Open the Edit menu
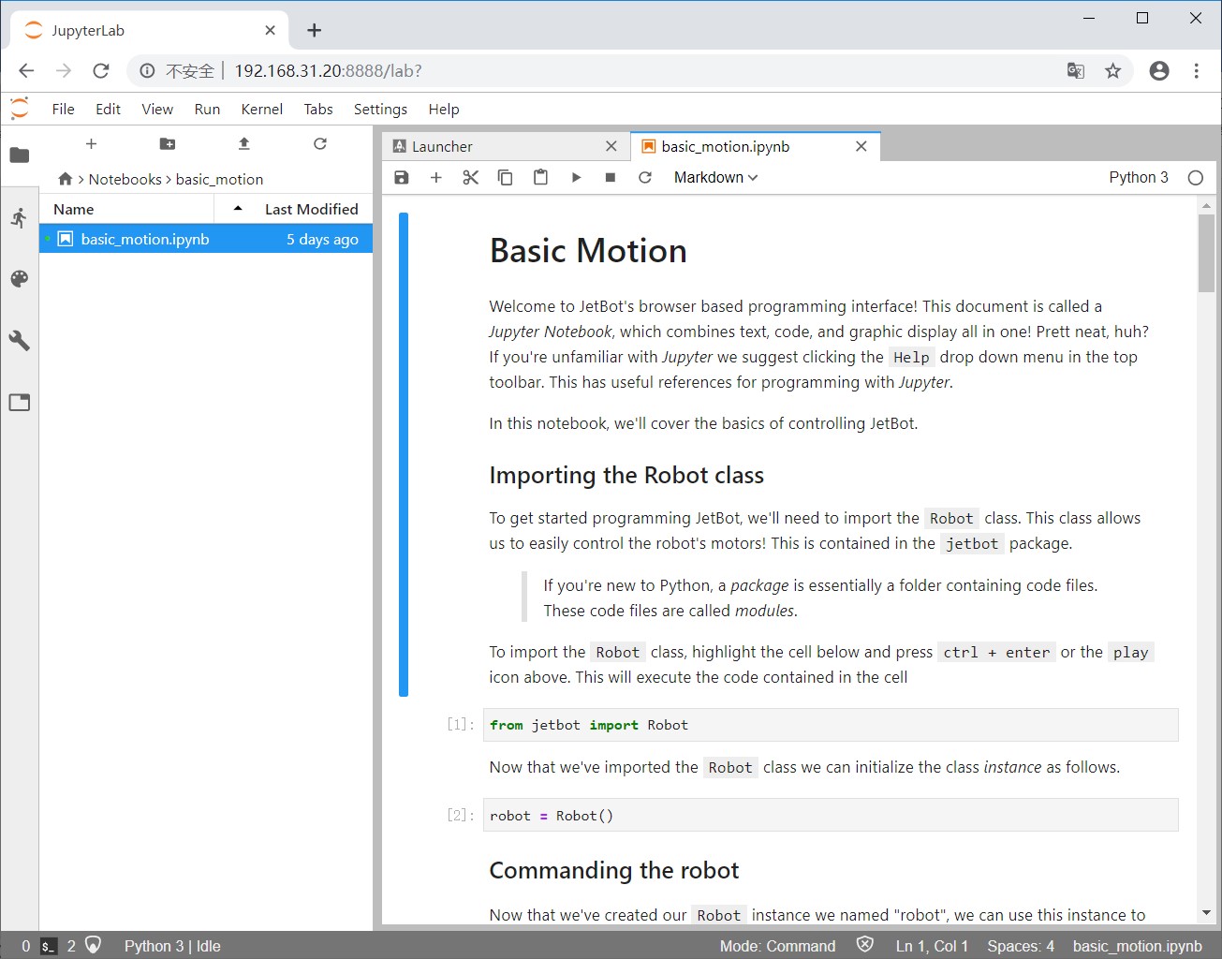Viewport: 1222px width, 959px height. pos(108,109)
